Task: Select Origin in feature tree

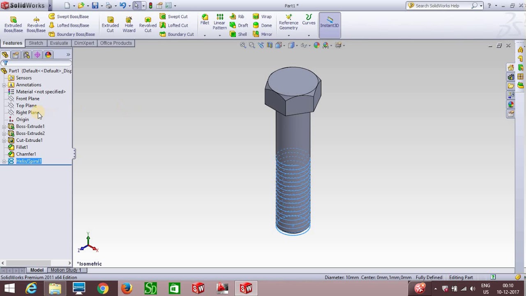Action: click(x=22, y=120)
